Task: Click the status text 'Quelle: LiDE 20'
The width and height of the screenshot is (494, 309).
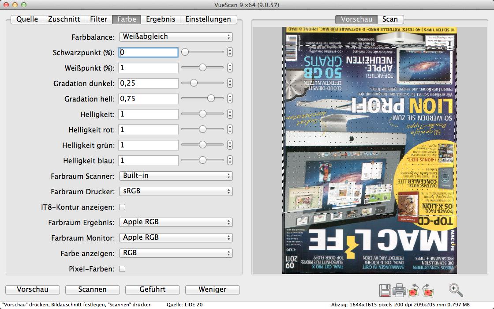Action: (185, 305)
